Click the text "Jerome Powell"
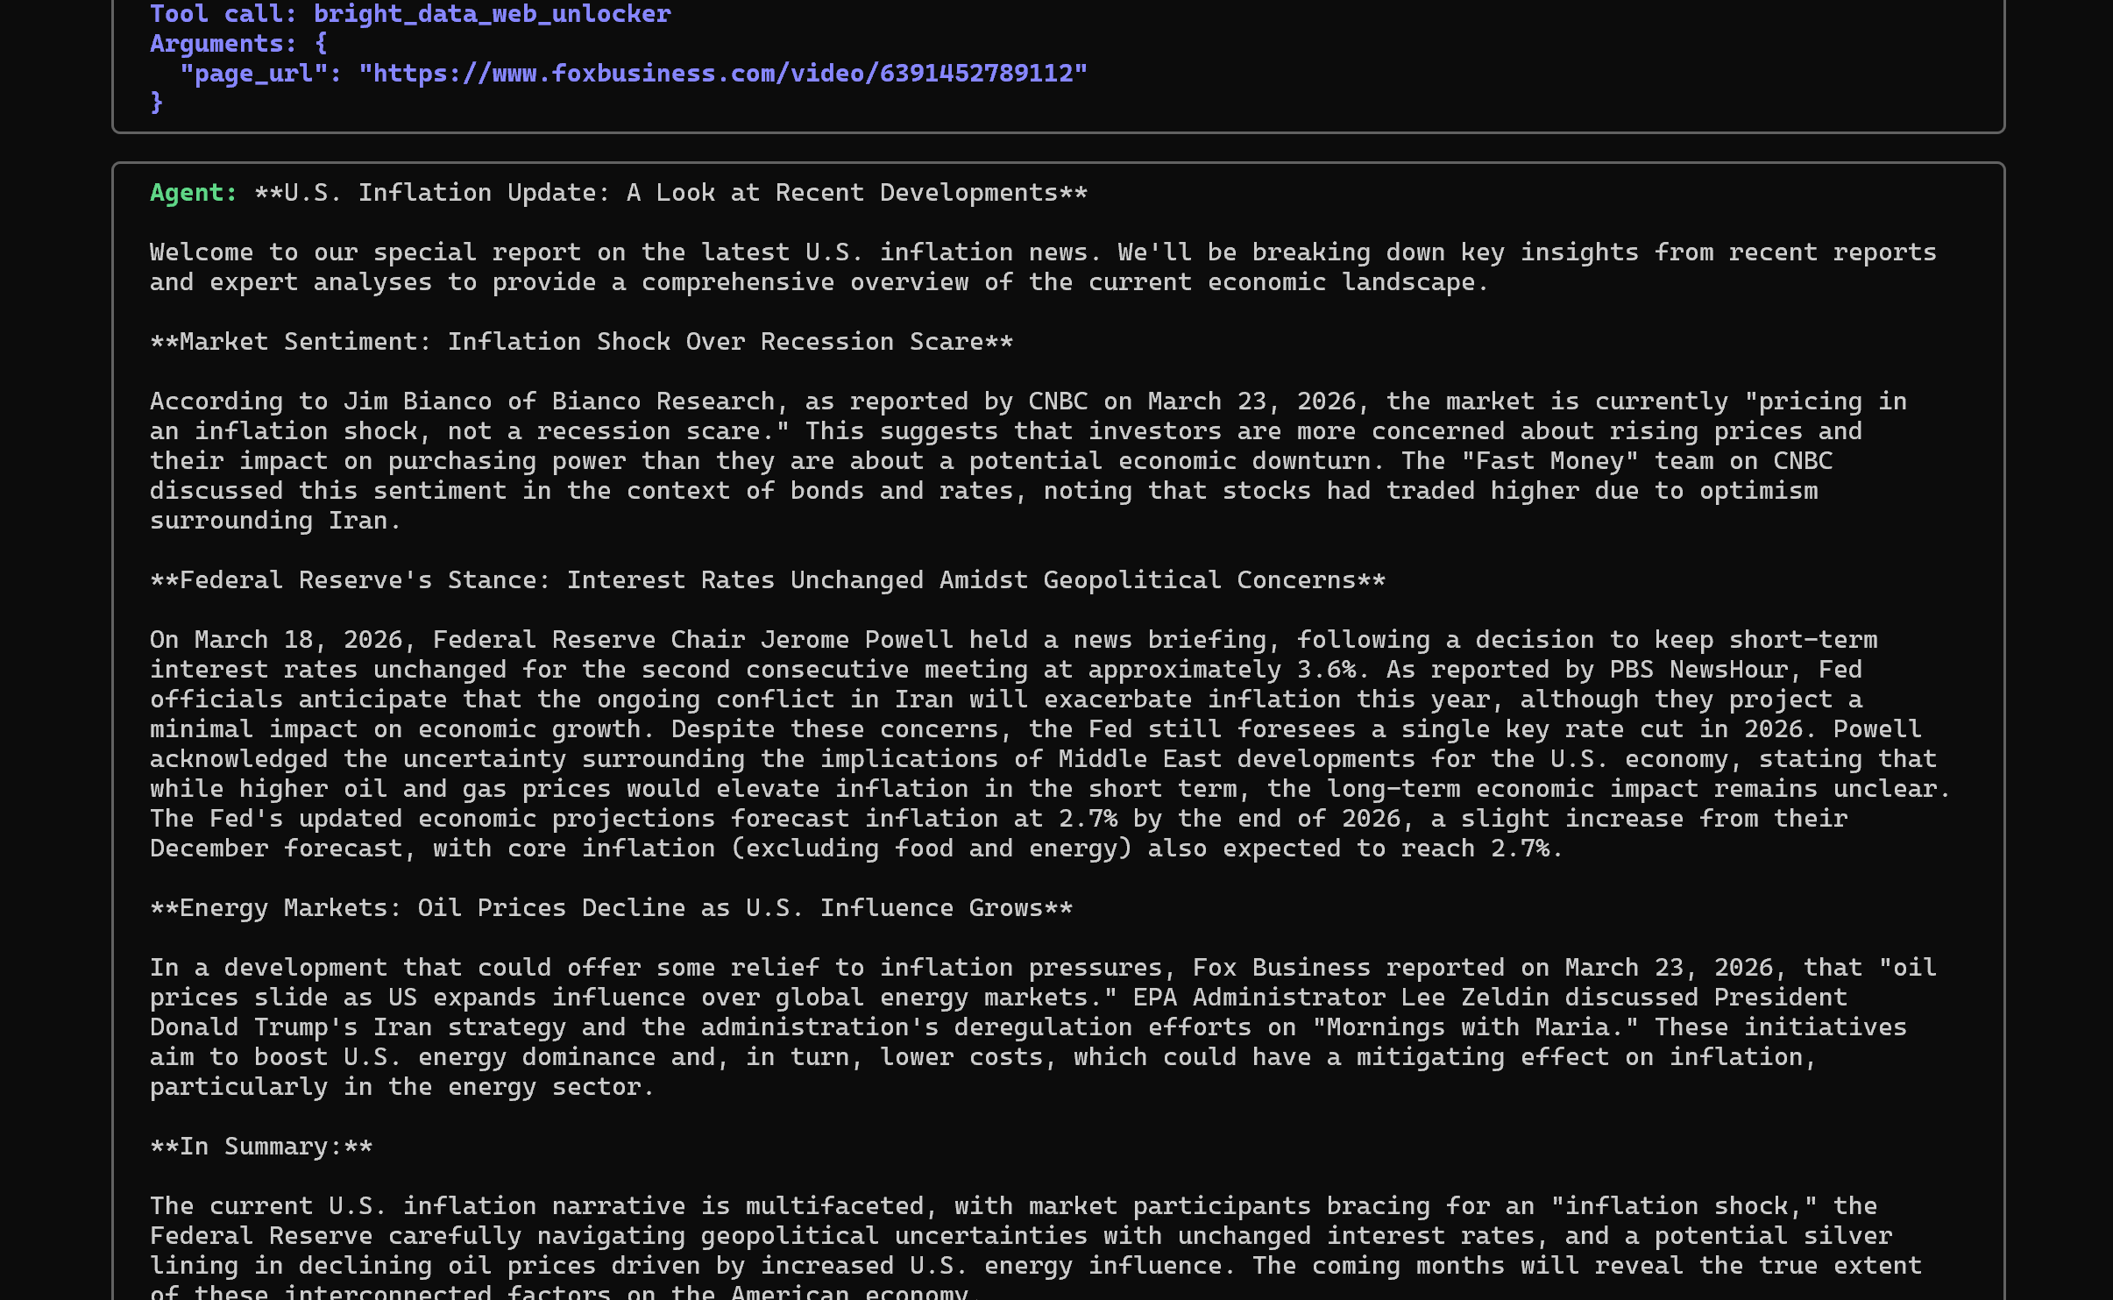2113x1300 pixels. [x=855, y=639]
